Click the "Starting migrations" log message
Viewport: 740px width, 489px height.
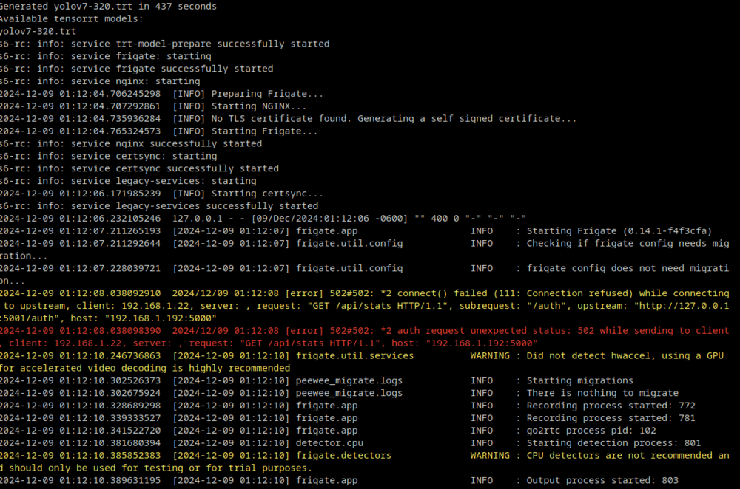click(x=580, y=380)
